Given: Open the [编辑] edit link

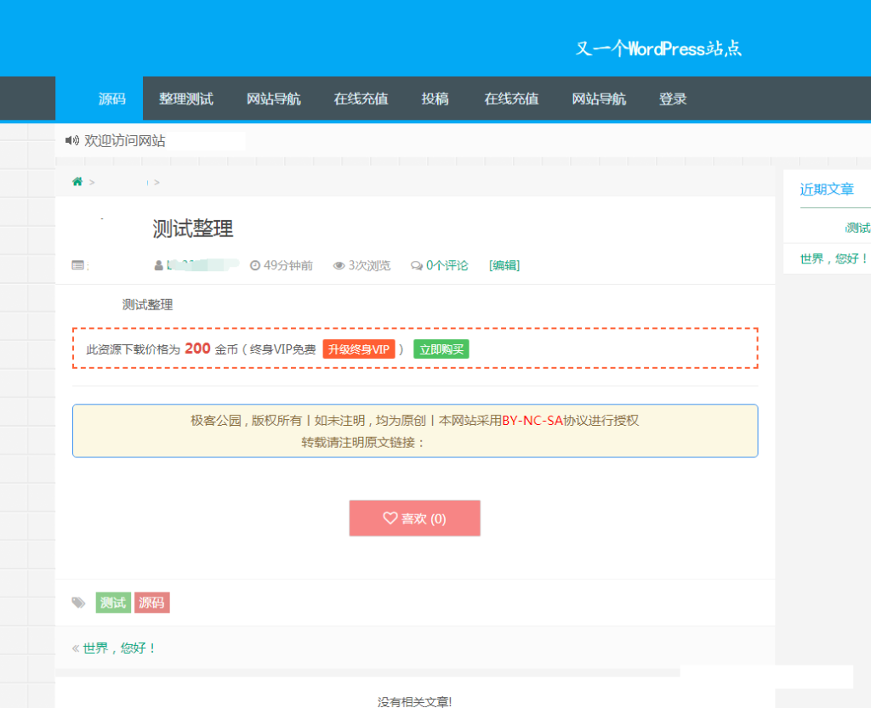Looking at the screenshot, I should pyautogui.click(x=504, y=264).
